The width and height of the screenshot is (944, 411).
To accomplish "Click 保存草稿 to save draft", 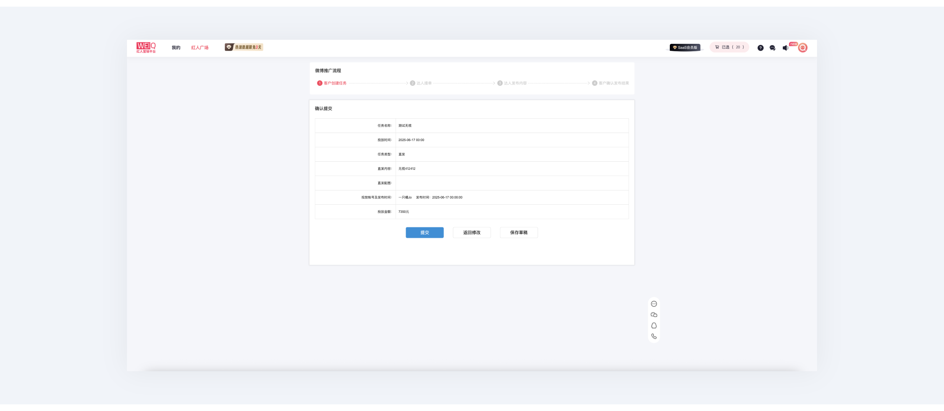I will [x=519, y=232].
